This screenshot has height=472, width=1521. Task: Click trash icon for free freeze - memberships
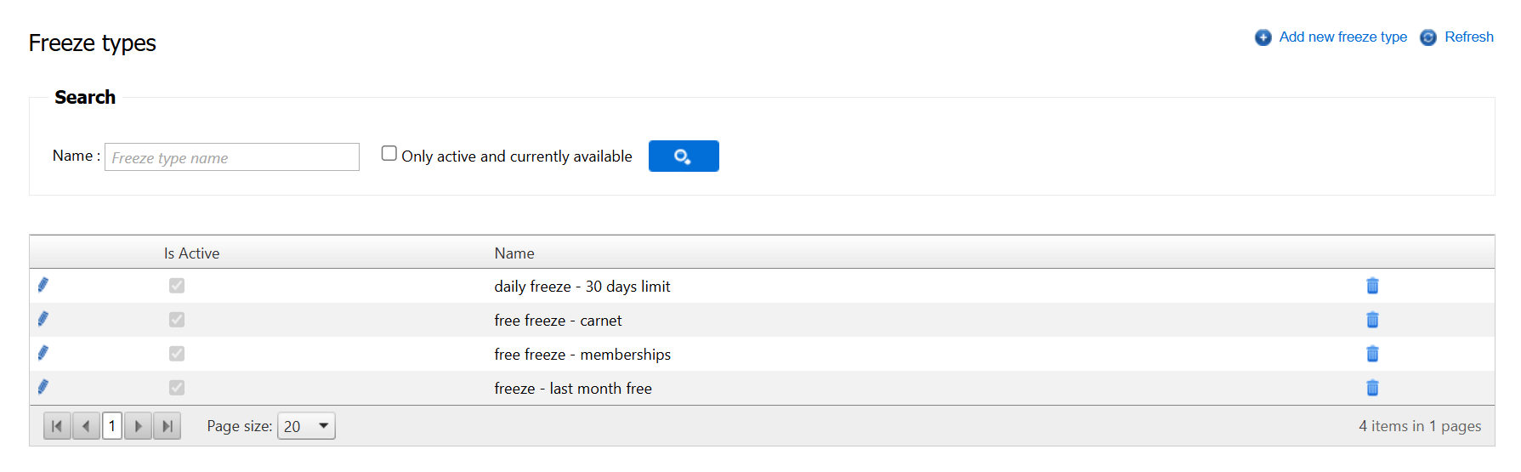[1371, 354]
